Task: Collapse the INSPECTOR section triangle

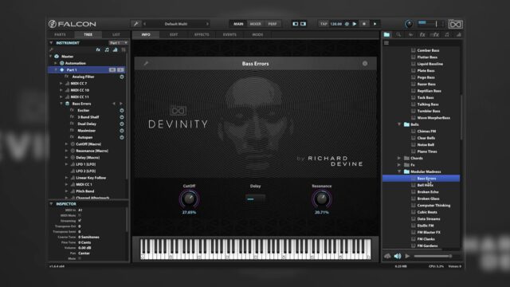Action: click(51, 204)
